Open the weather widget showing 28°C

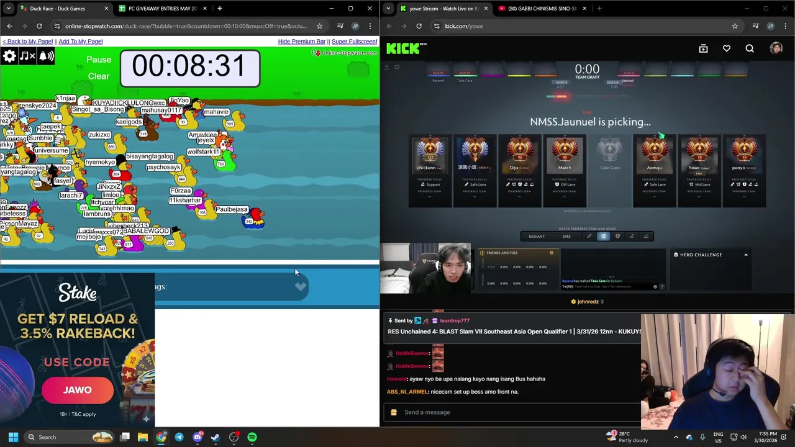629,437
